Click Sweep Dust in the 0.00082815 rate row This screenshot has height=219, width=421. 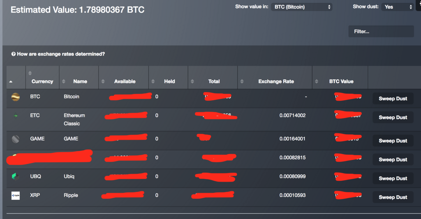[x=393, y=159]
